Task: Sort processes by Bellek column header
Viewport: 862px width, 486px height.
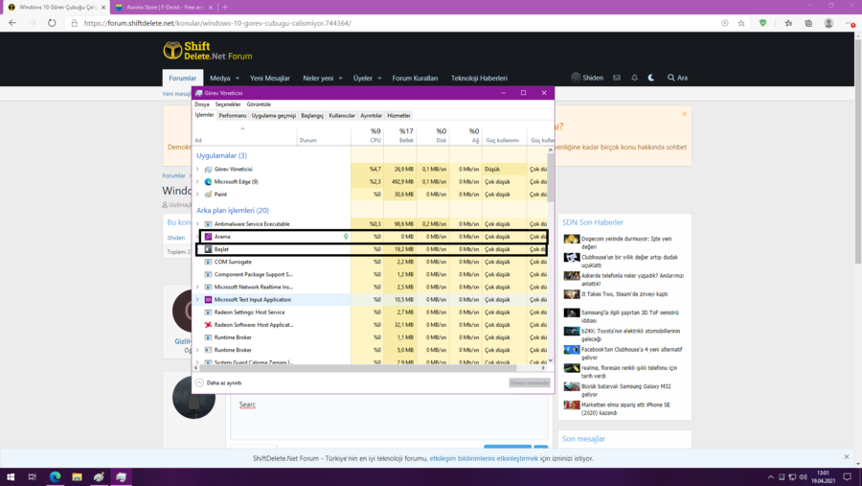Action: click(x=399, y=135)
